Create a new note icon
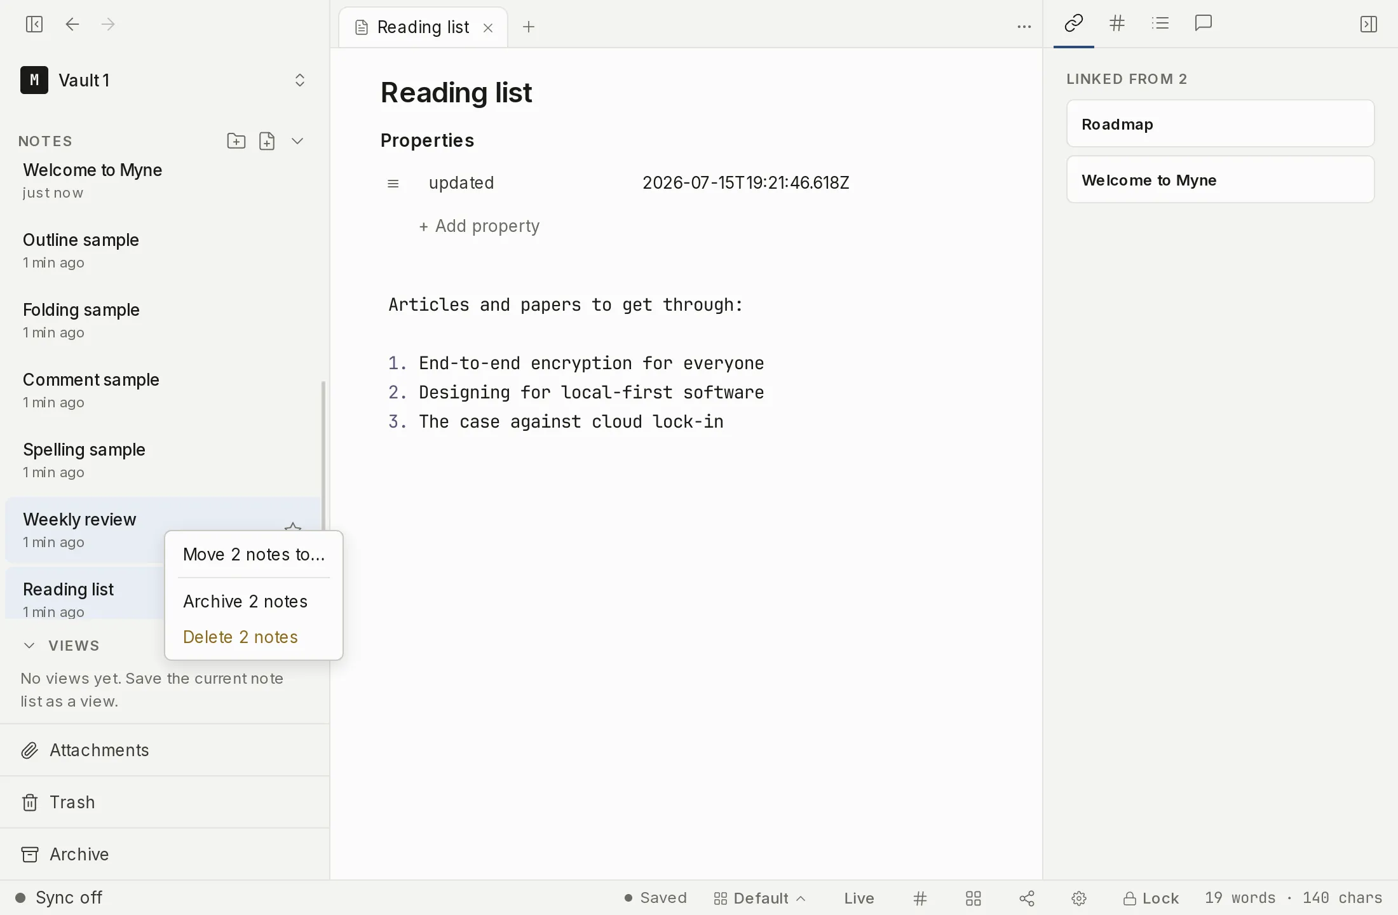Screen dimensions: 1398x915 point(267,141)
